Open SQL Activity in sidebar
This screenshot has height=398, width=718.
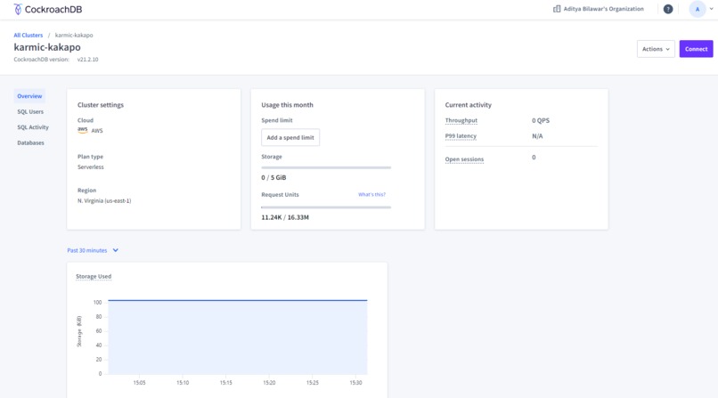(x=33, y=127)
